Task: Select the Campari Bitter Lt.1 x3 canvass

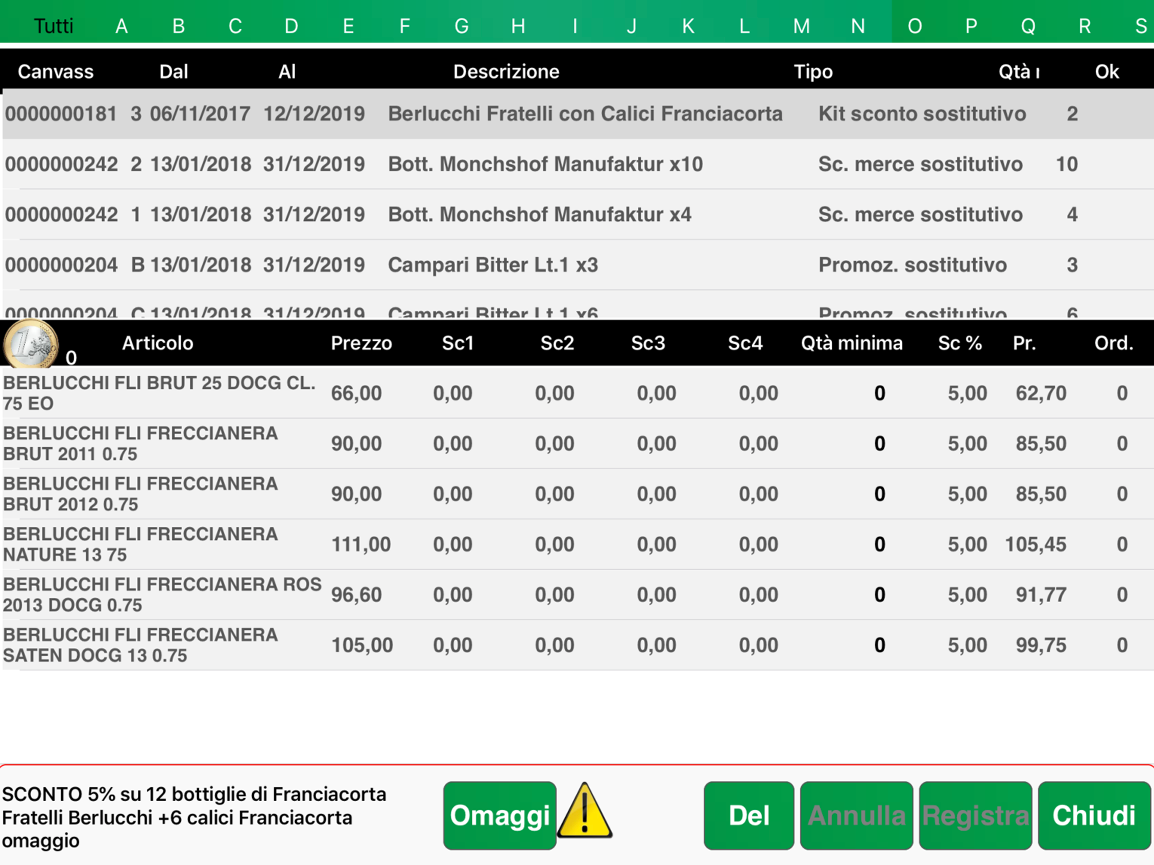Action: 577,265
